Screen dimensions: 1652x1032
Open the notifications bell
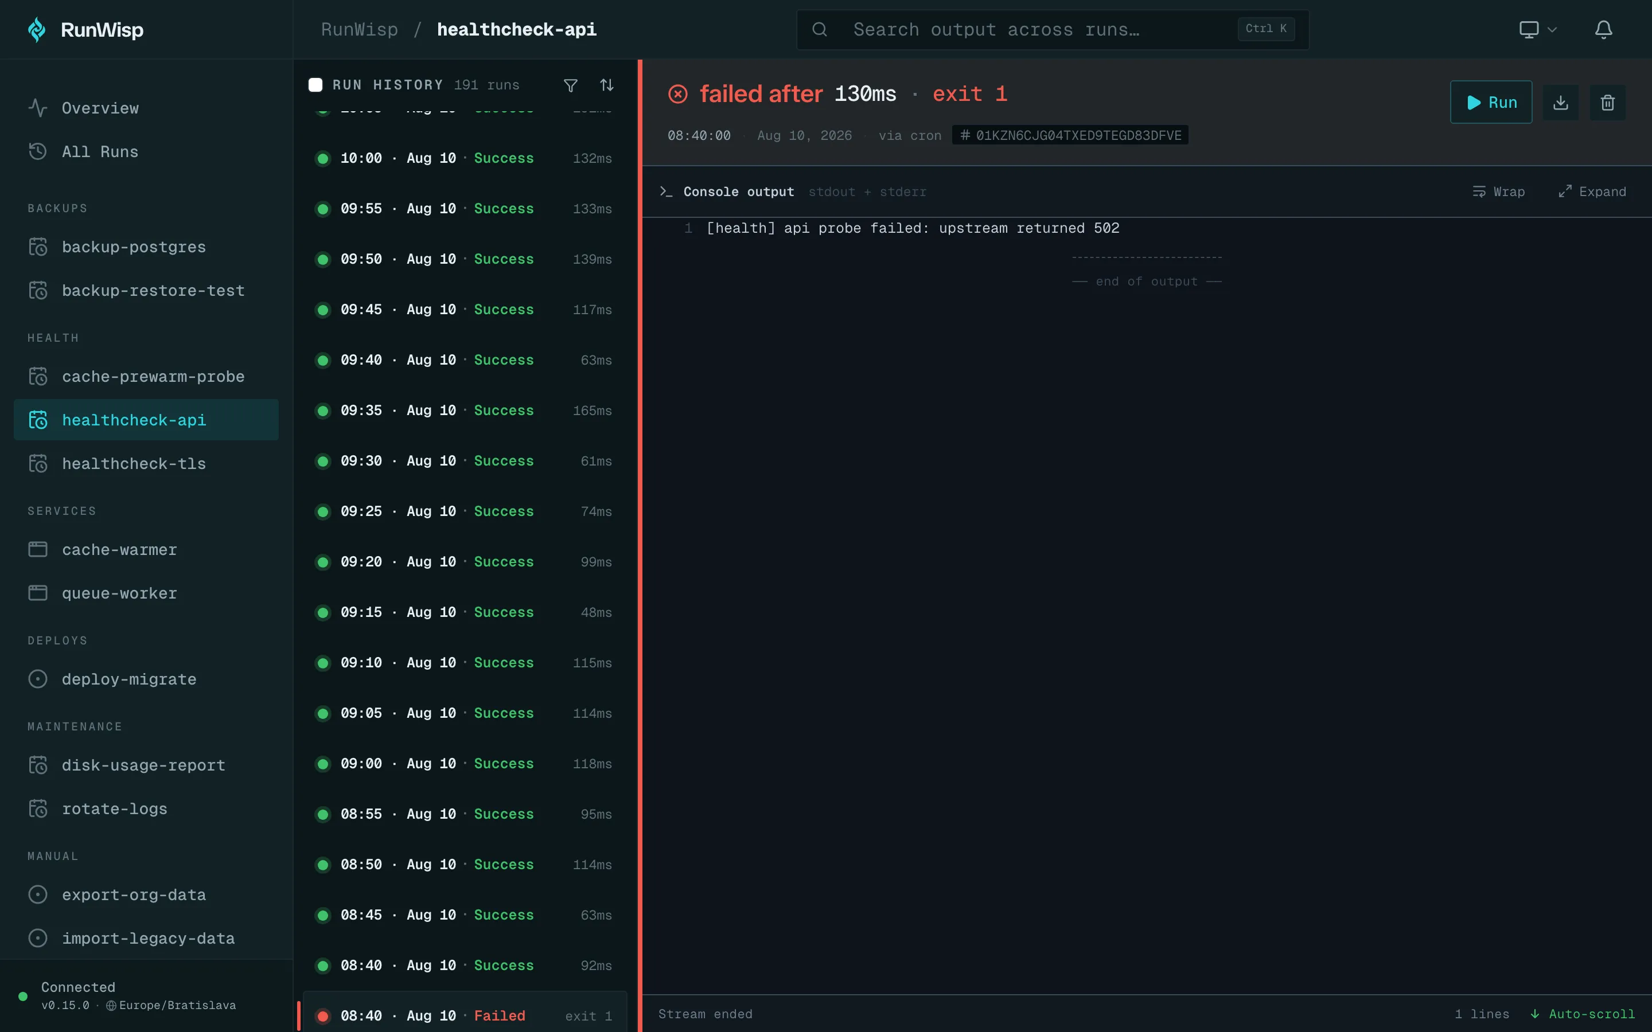coord(1604,29)
